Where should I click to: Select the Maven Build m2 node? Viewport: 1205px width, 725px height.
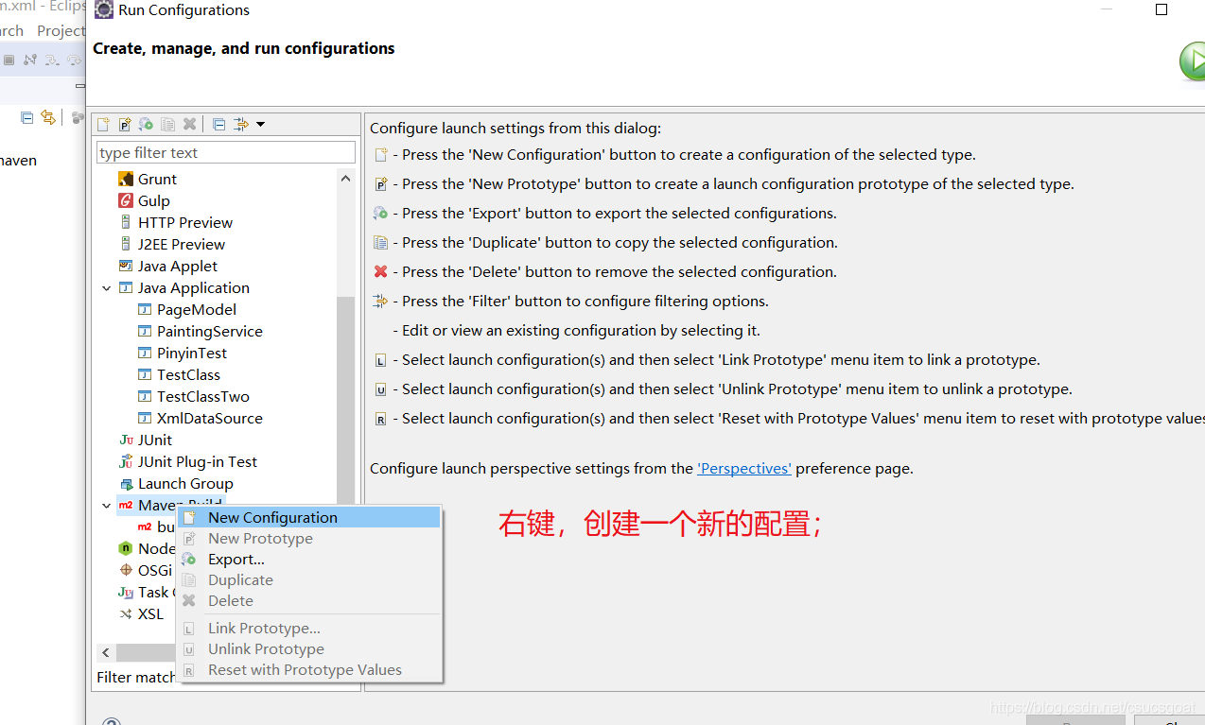click(170, 505)
